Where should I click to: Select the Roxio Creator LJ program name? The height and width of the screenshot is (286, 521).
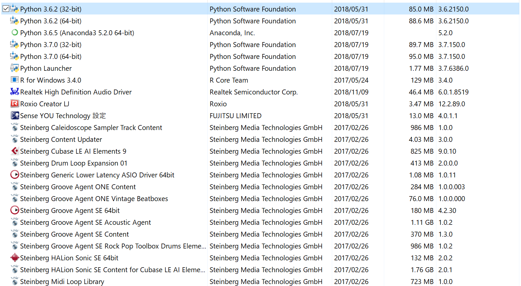click(x=44, y=104)
